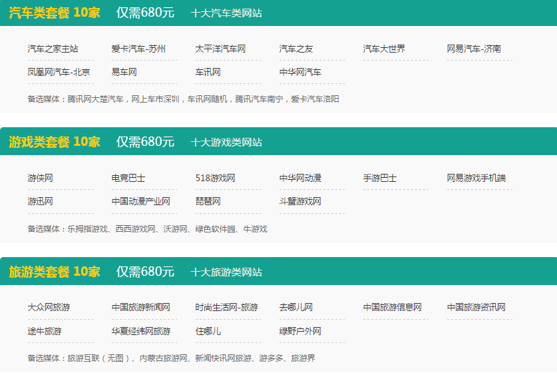Screen dimensions: 557x375
Task: Click 凤凰网汽车-北京 entry
Action: click(59, 72)
